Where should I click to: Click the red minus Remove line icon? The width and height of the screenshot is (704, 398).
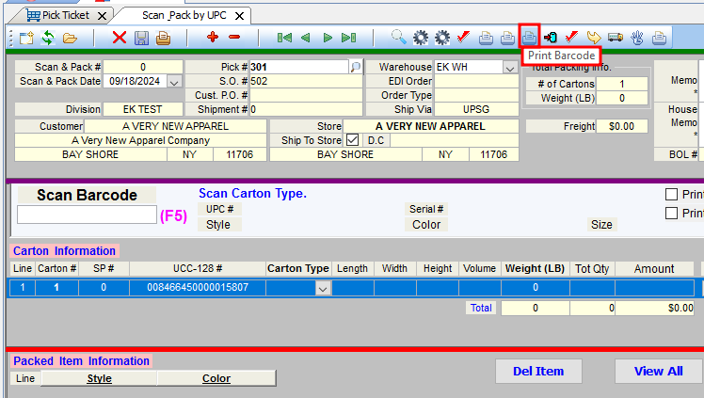point(234,37)
